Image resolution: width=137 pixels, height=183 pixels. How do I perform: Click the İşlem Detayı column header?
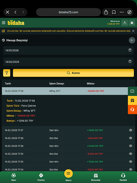57,83
